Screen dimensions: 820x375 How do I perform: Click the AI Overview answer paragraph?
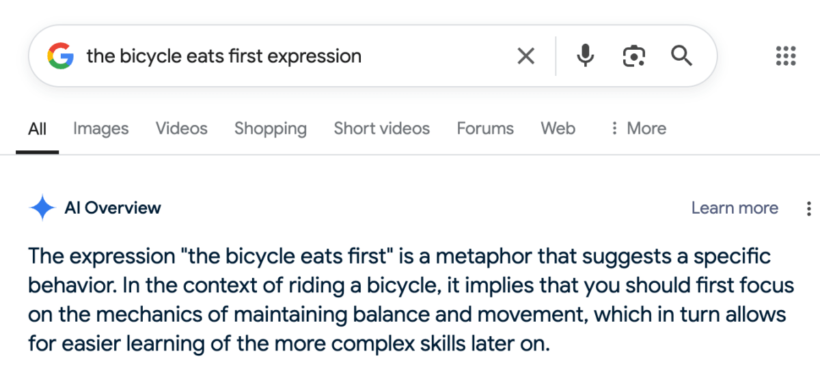click(x=410, y=300)
